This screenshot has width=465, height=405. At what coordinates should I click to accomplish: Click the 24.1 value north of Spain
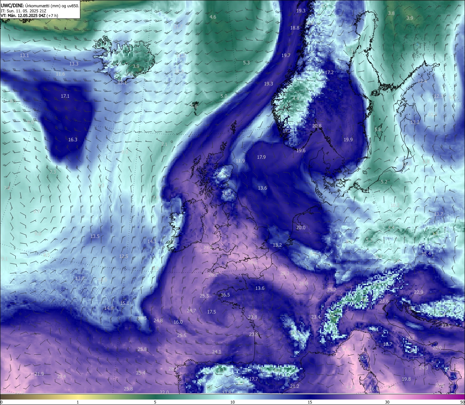217,352
